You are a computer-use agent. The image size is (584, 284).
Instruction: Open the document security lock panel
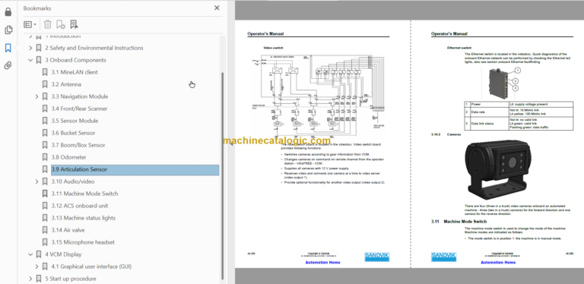tap(8, 12)
